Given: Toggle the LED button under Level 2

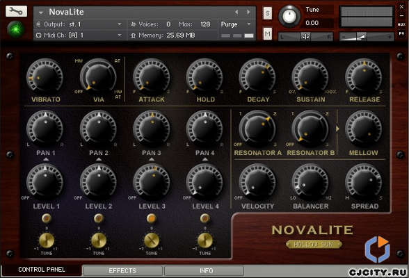Looking at the screenshot, I should tap(99, 218).
